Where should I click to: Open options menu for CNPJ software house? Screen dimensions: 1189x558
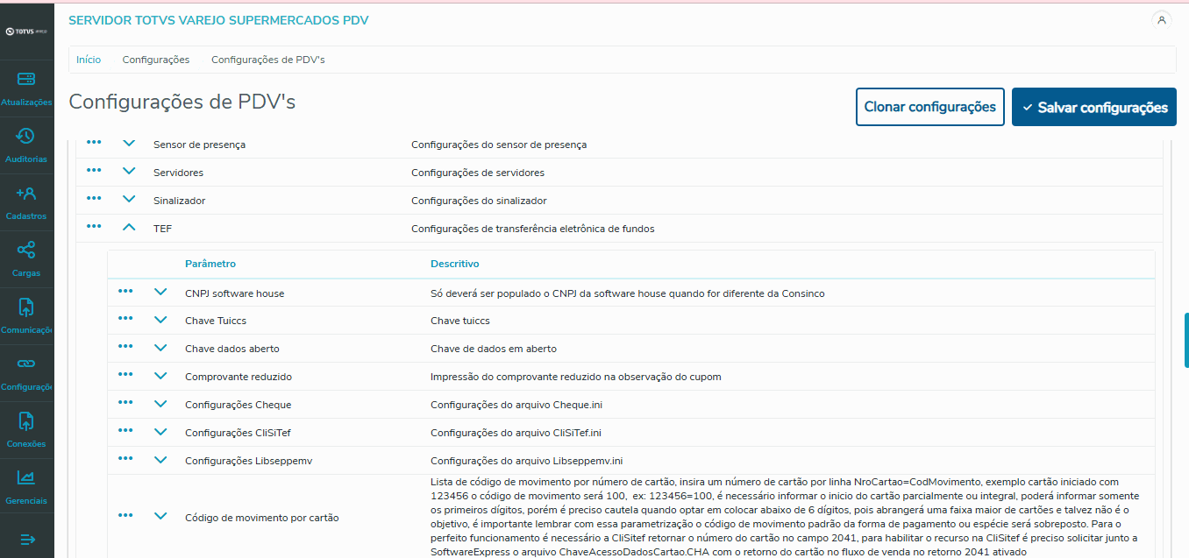pos(125,292)
